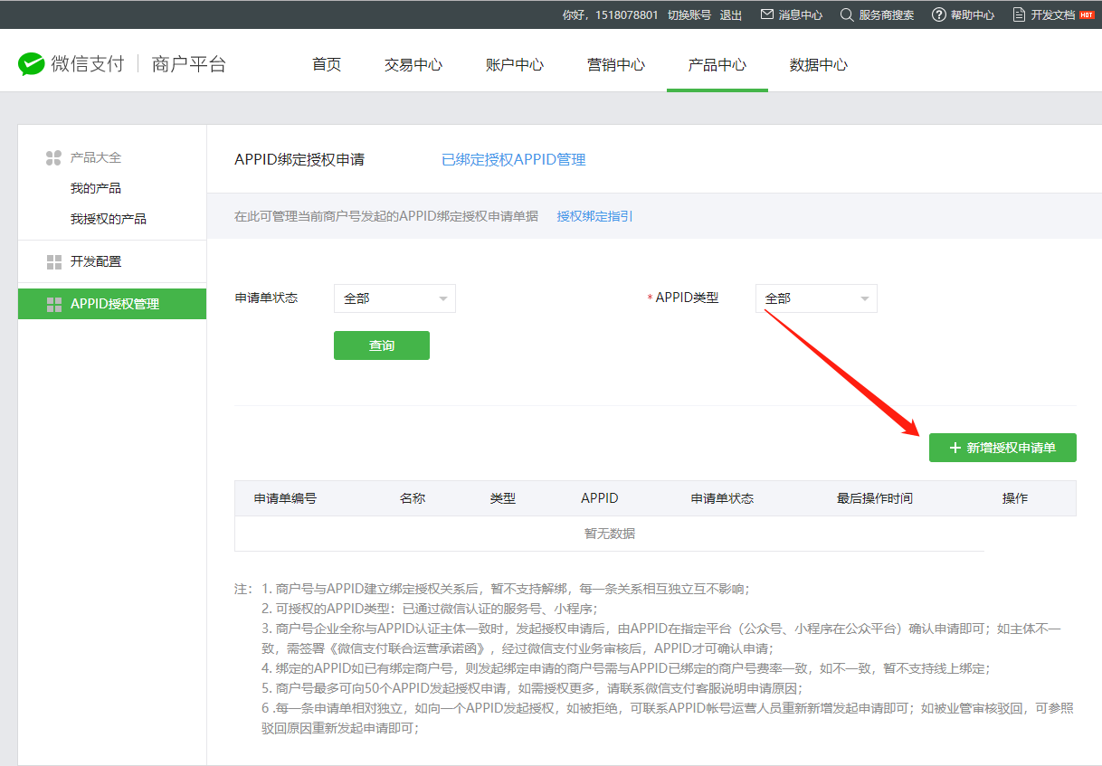Expand the APPID类型 dropdown
1102x766 pixels.
pos(816,298)
